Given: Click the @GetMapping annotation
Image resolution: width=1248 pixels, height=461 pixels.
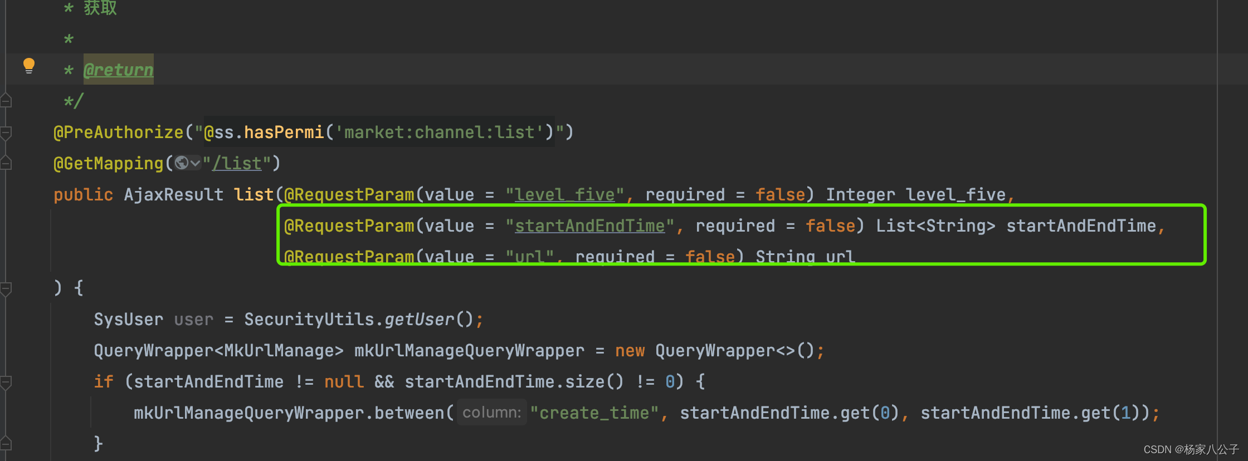Looking at the screenshot, I should (x=109, y=163).
